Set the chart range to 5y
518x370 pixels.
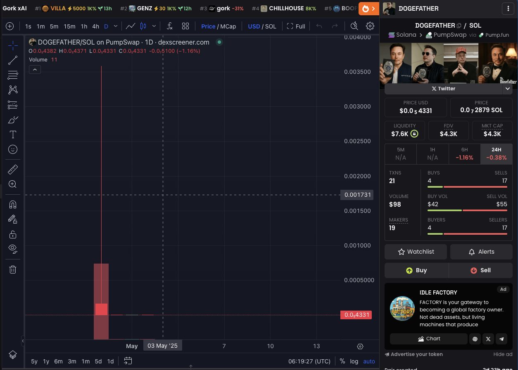coord(34,361)
